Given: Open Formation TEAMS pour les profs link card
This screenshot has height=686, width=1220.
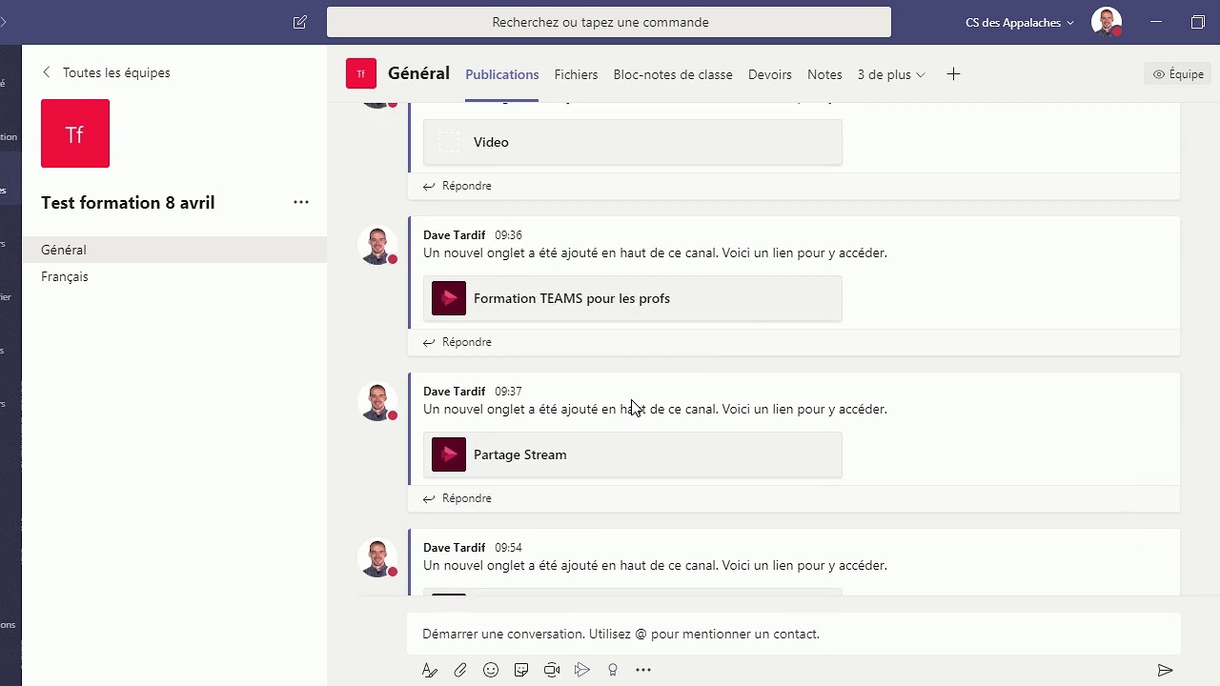Looking at the screenshot, I should pyautogui.click(x=633, y=298).
